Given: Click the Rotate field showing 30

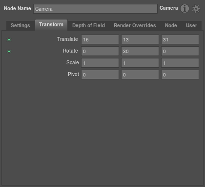Looking at the screenshot, I should pos(140,51).
